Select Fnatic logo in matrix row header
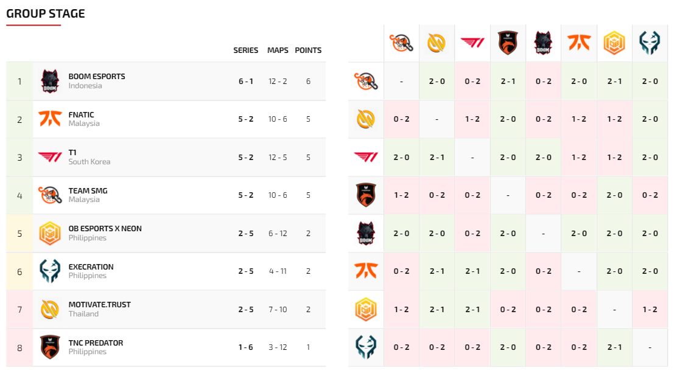This screenshot has height=373, width=677. (366, 271)
